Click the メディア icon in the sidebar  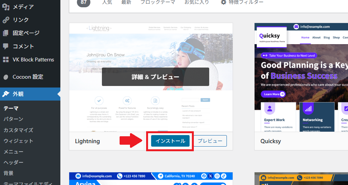(x=6, y=7)
